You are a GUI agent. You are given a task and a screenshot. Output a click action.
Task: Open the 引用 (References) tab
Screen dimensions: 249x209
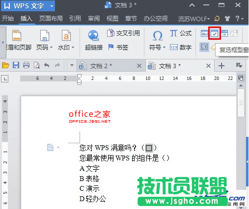tap(75, 18)
